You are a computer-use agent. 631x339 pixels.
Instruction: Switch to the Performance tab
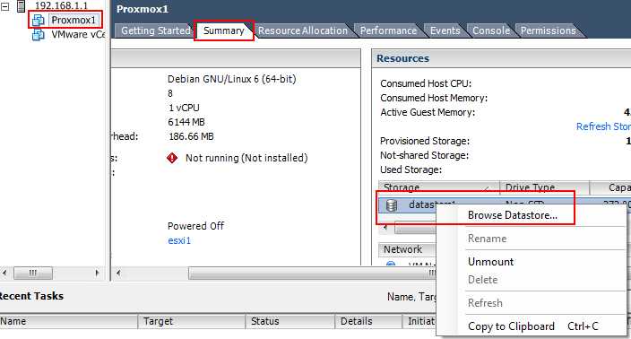[388, 30]
